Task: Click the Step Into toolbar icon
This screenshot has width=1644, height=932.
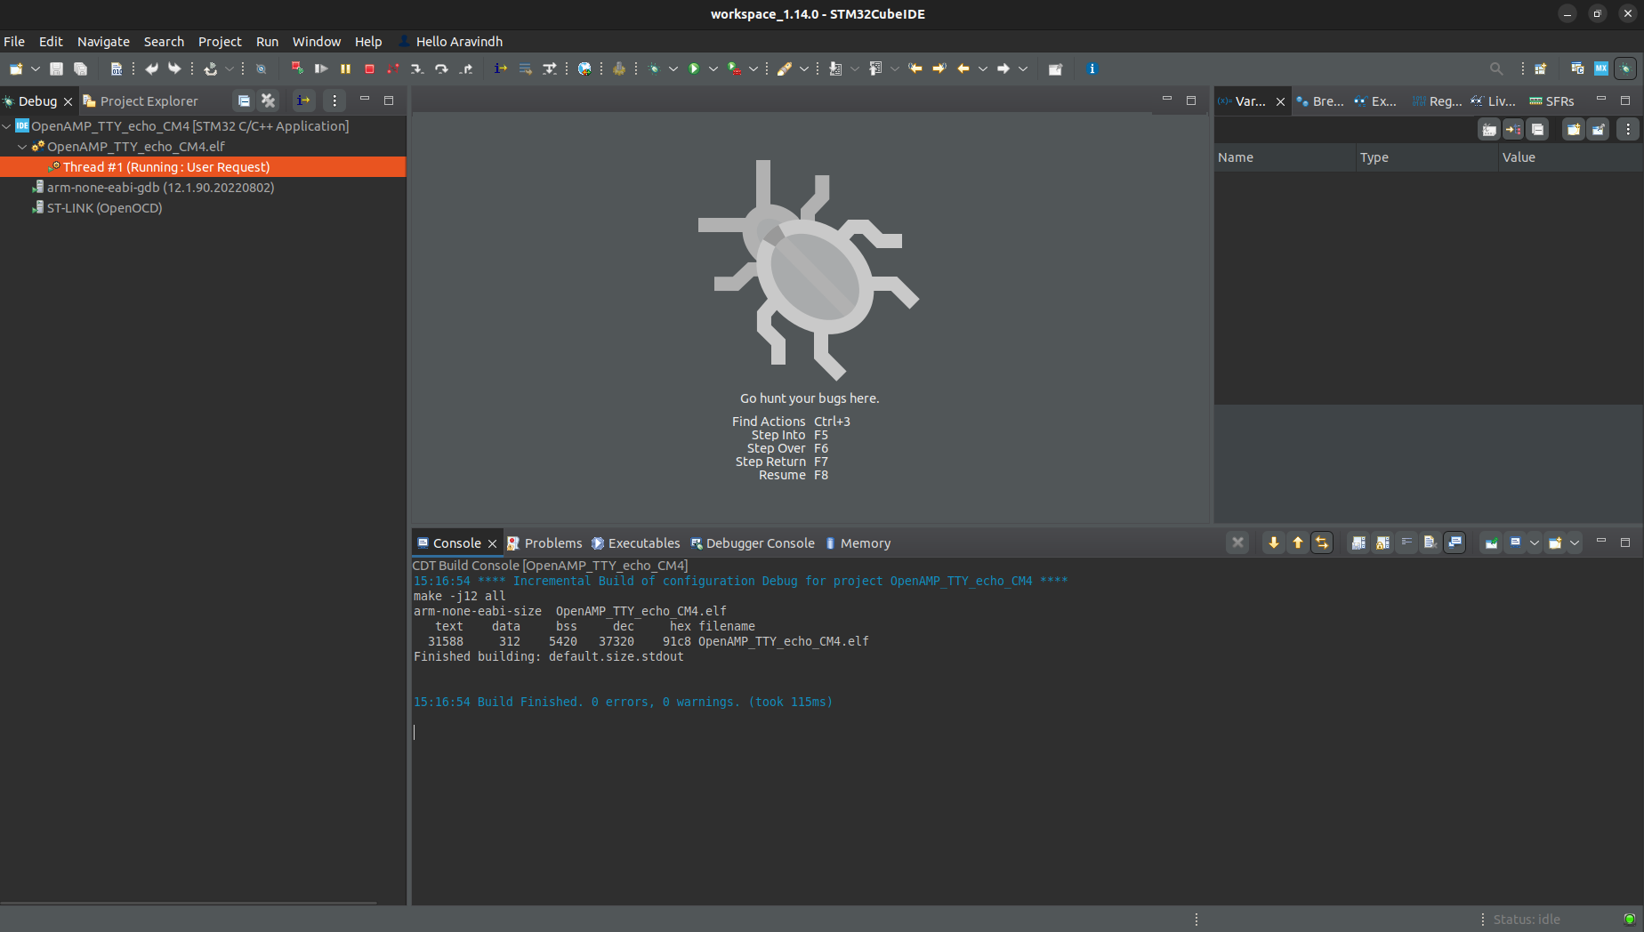Action: (x=416, y=68)
